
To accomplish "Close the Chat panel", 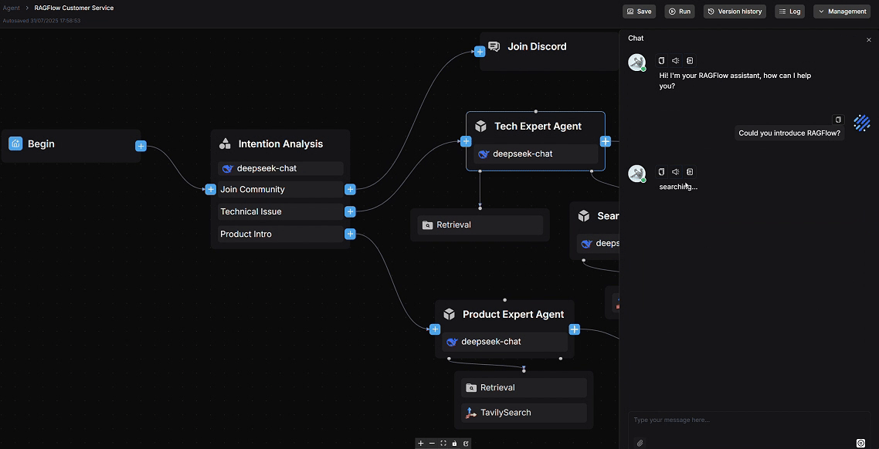I will click(869, 40).
